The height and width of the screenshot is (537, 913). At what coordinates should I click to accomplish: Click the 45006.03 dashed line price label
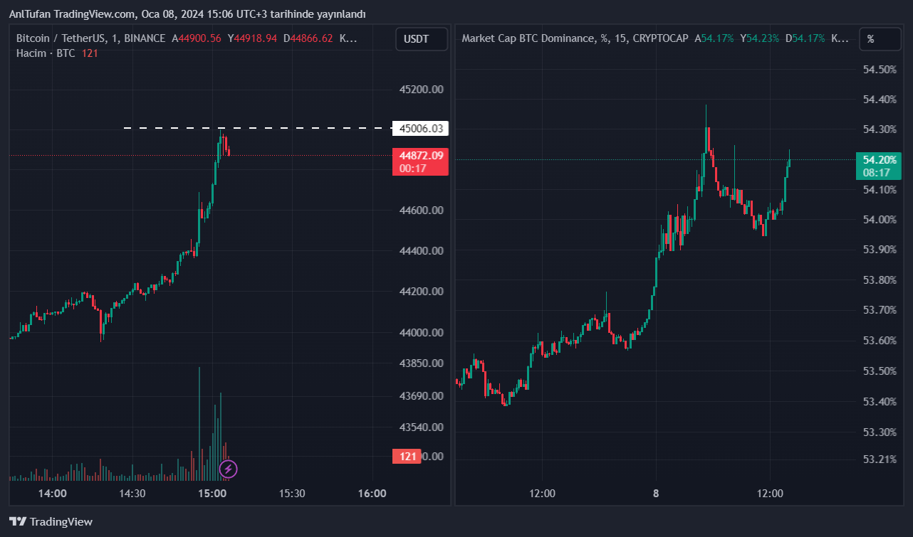[422, 129]
